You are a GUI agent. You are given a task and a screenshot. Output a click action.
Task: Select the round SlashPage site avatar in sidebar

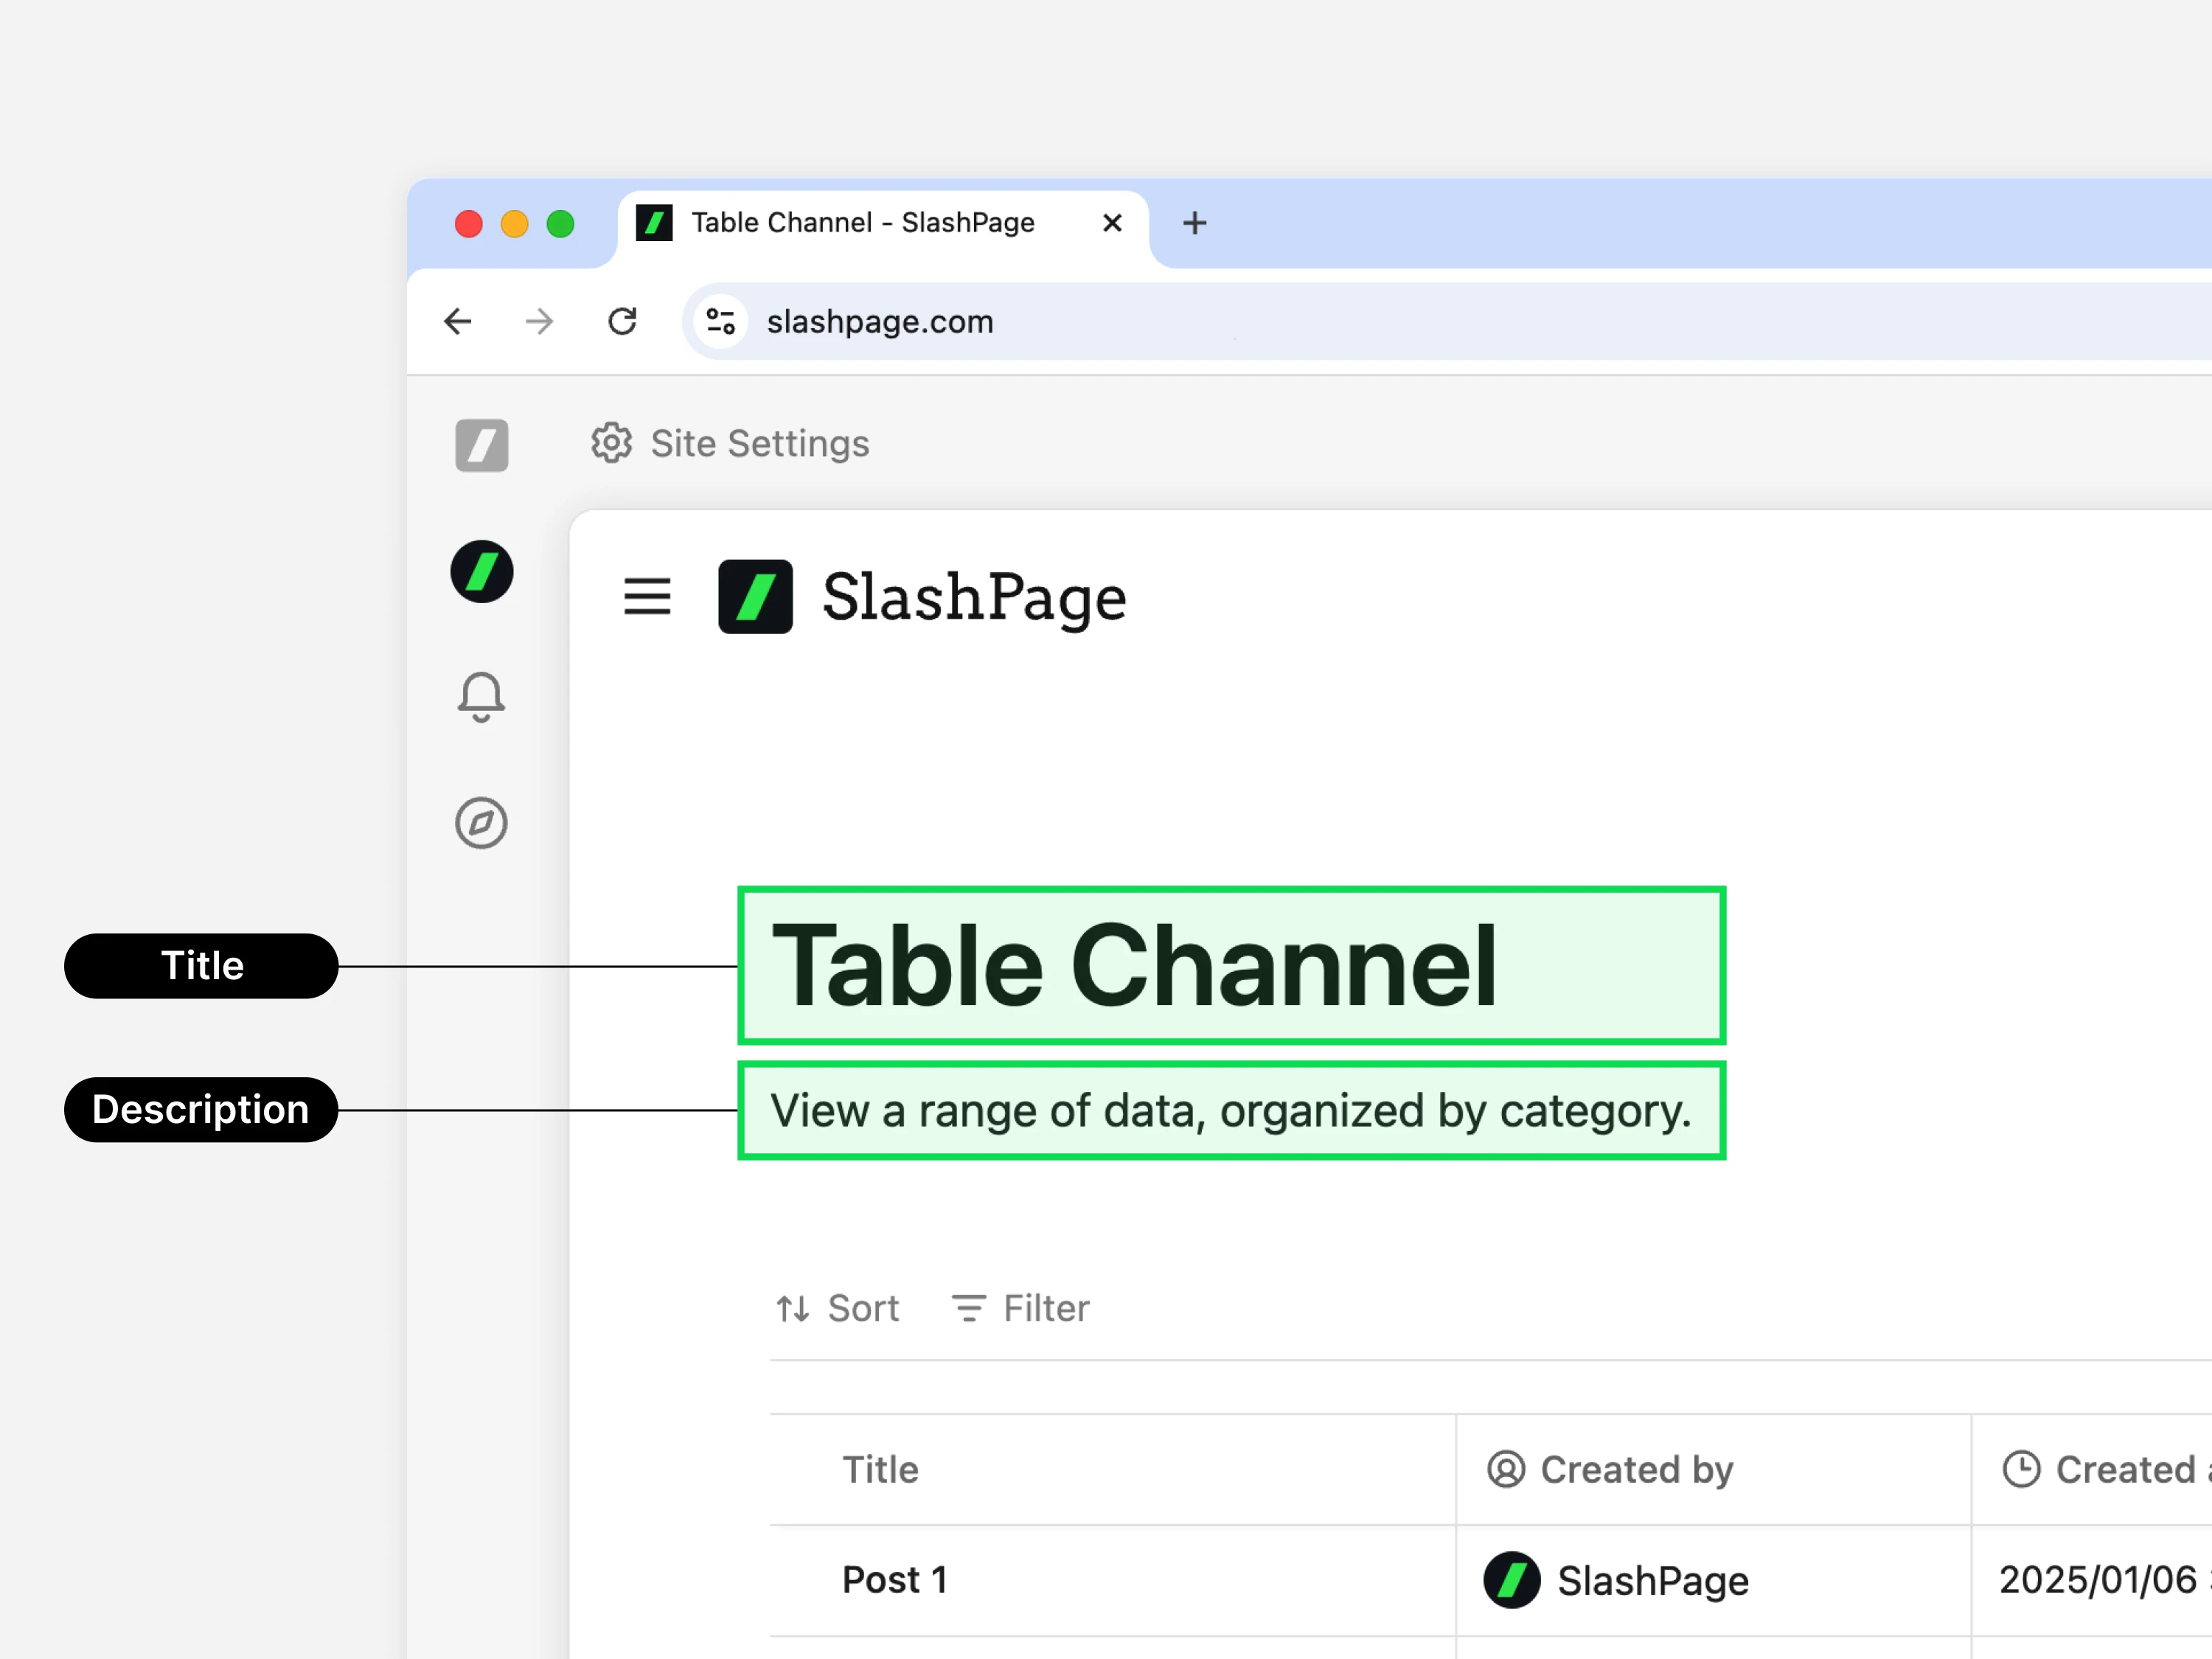coord(482,572)
